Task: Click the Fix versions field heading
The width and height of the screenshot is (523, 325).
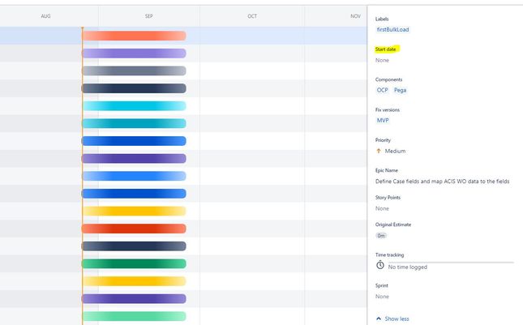Action: [x=388, y=110]
